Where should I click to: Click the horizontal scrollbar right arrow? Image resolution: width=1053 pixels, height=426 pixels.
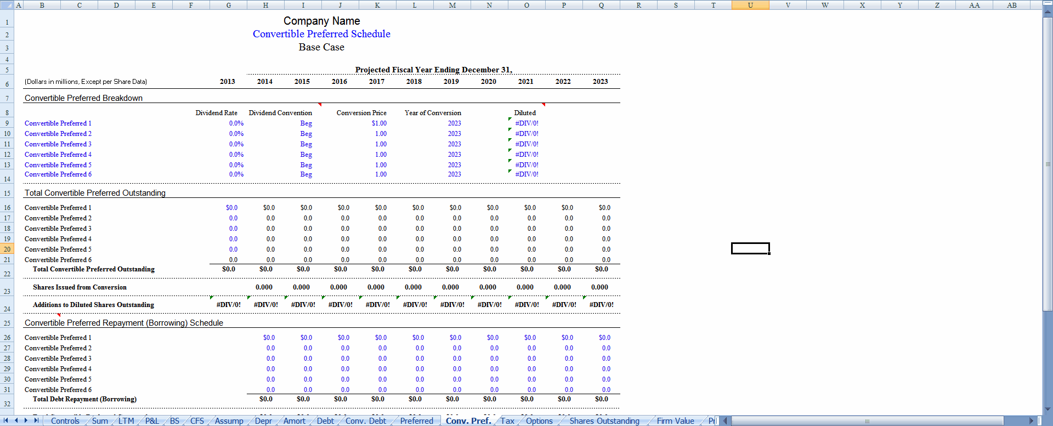tap(1031, 421)
